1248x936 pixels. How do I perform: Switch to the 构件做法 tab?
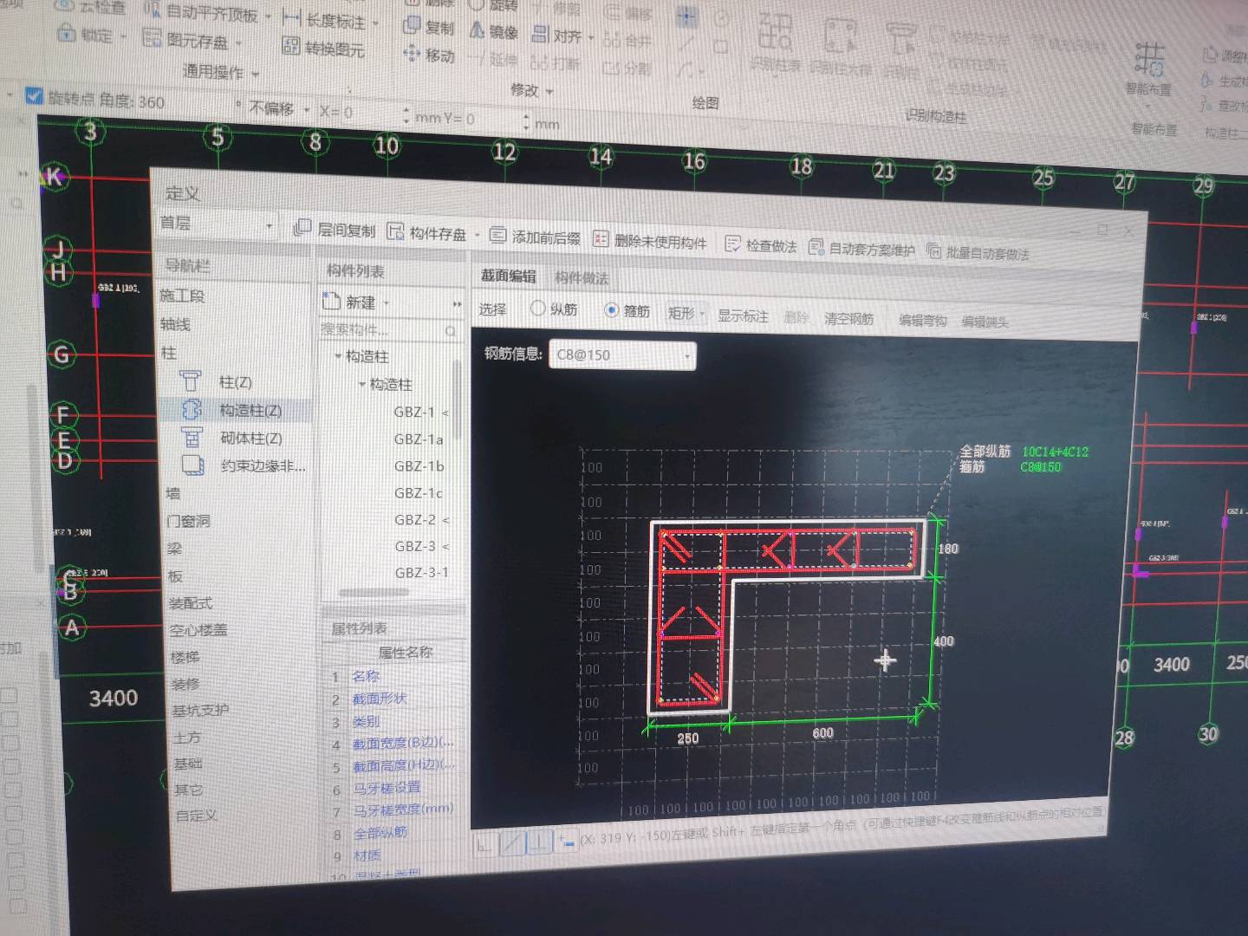(582, 277)
